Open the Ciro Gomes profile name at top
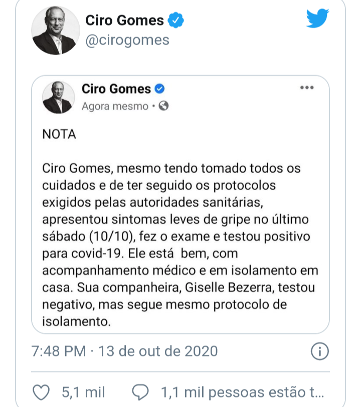This screenshot has height=407, width=361. click(124, 21)
